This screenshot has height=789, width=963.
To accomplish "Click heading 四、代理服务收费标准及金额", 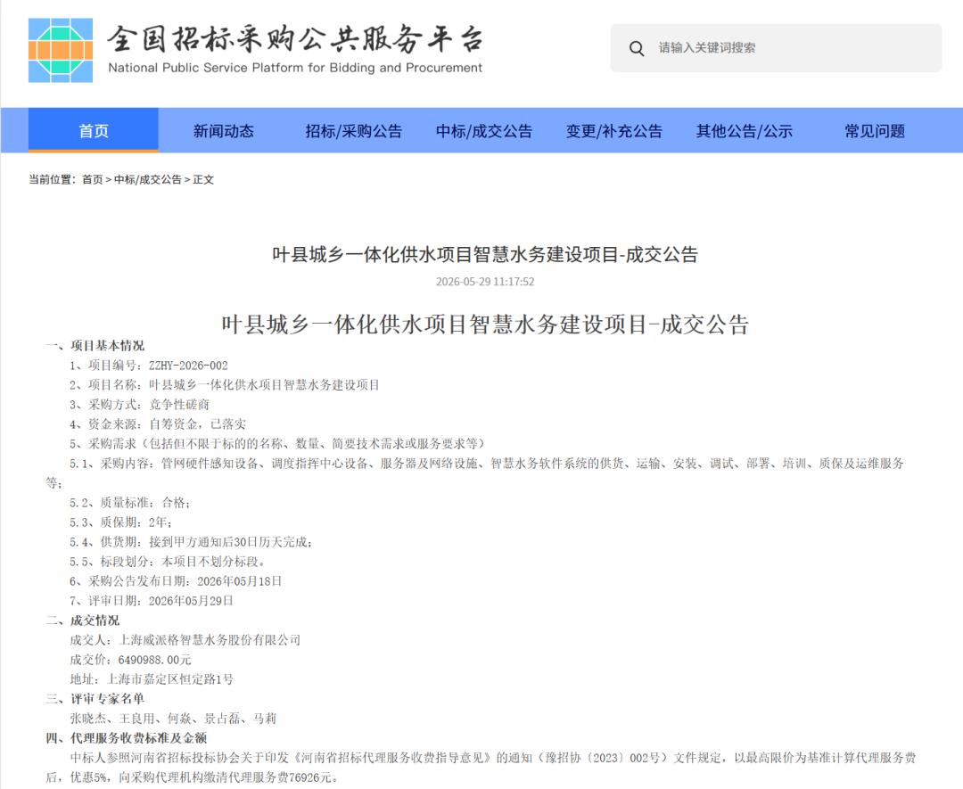I will pos(126,738).
